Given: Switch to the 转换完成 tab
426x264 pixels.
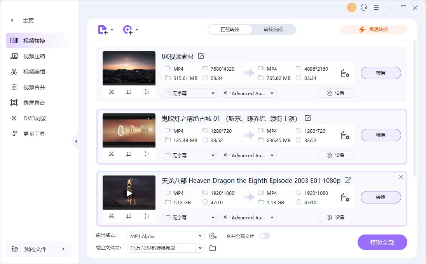Looking at the screenshot, I should pyautogui.click(x=272, y=29).
